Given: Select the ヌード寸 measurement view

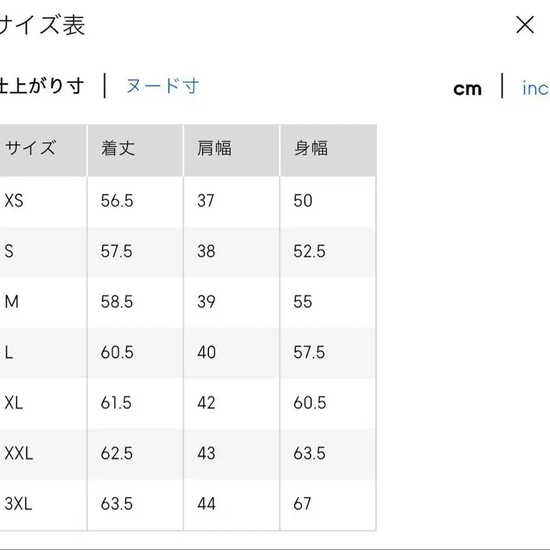Looking at the screenshot, I should coord(161,86).
